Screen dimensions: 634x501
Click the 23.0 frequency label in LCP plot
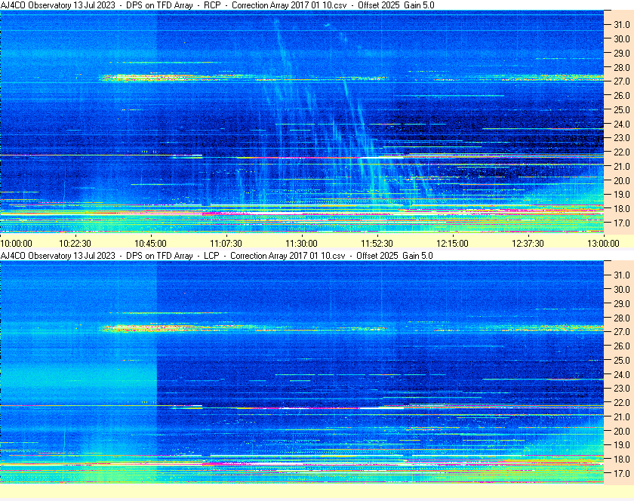[622, 388]
